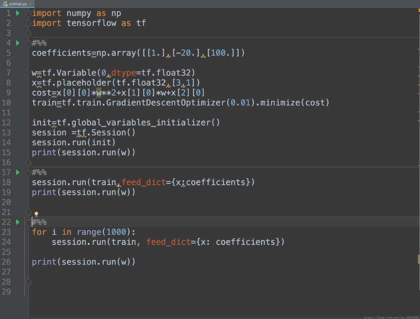Click highlighted 'w' in line 9 cost
Viewport: 420px width, 319px height.
pyautogui.click(x=99, y=93)
